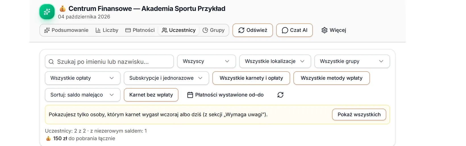Click the refresh icon next to date range
466x146 pixels.
pos(280,95)
